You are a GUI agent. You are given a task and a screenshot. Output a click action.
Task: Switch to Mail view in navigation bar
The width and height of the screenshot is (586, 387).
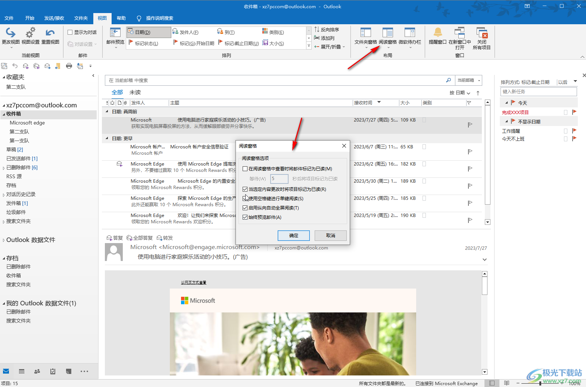6,371
